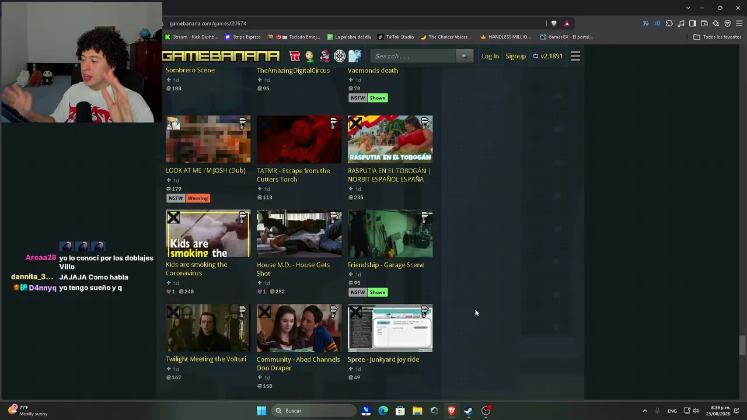
Task: Focus the GameBanana Search field
Action: tap(414, 56)
